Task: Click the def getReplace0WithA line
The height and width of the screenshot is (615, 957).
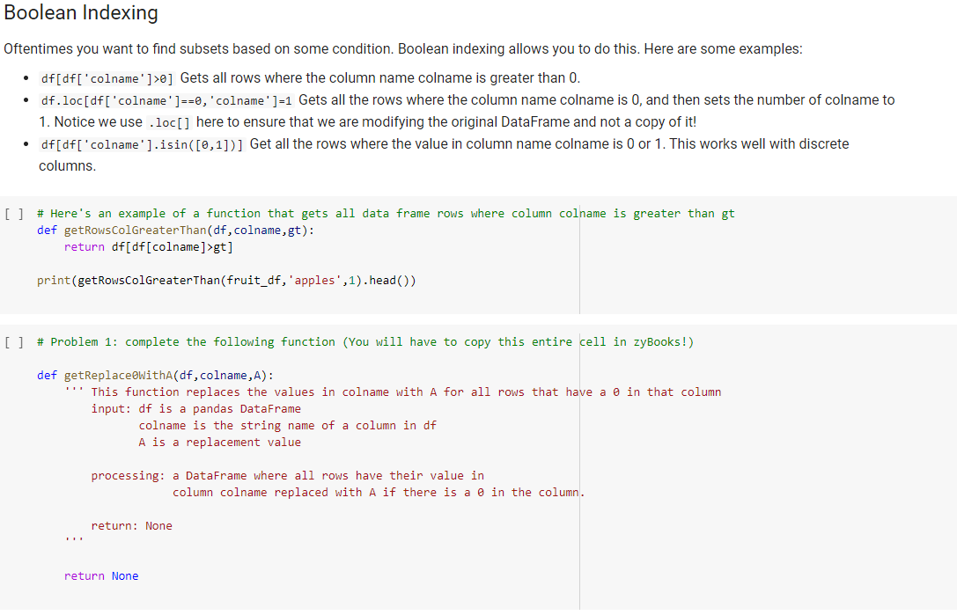Action: (x=156, y=375)
